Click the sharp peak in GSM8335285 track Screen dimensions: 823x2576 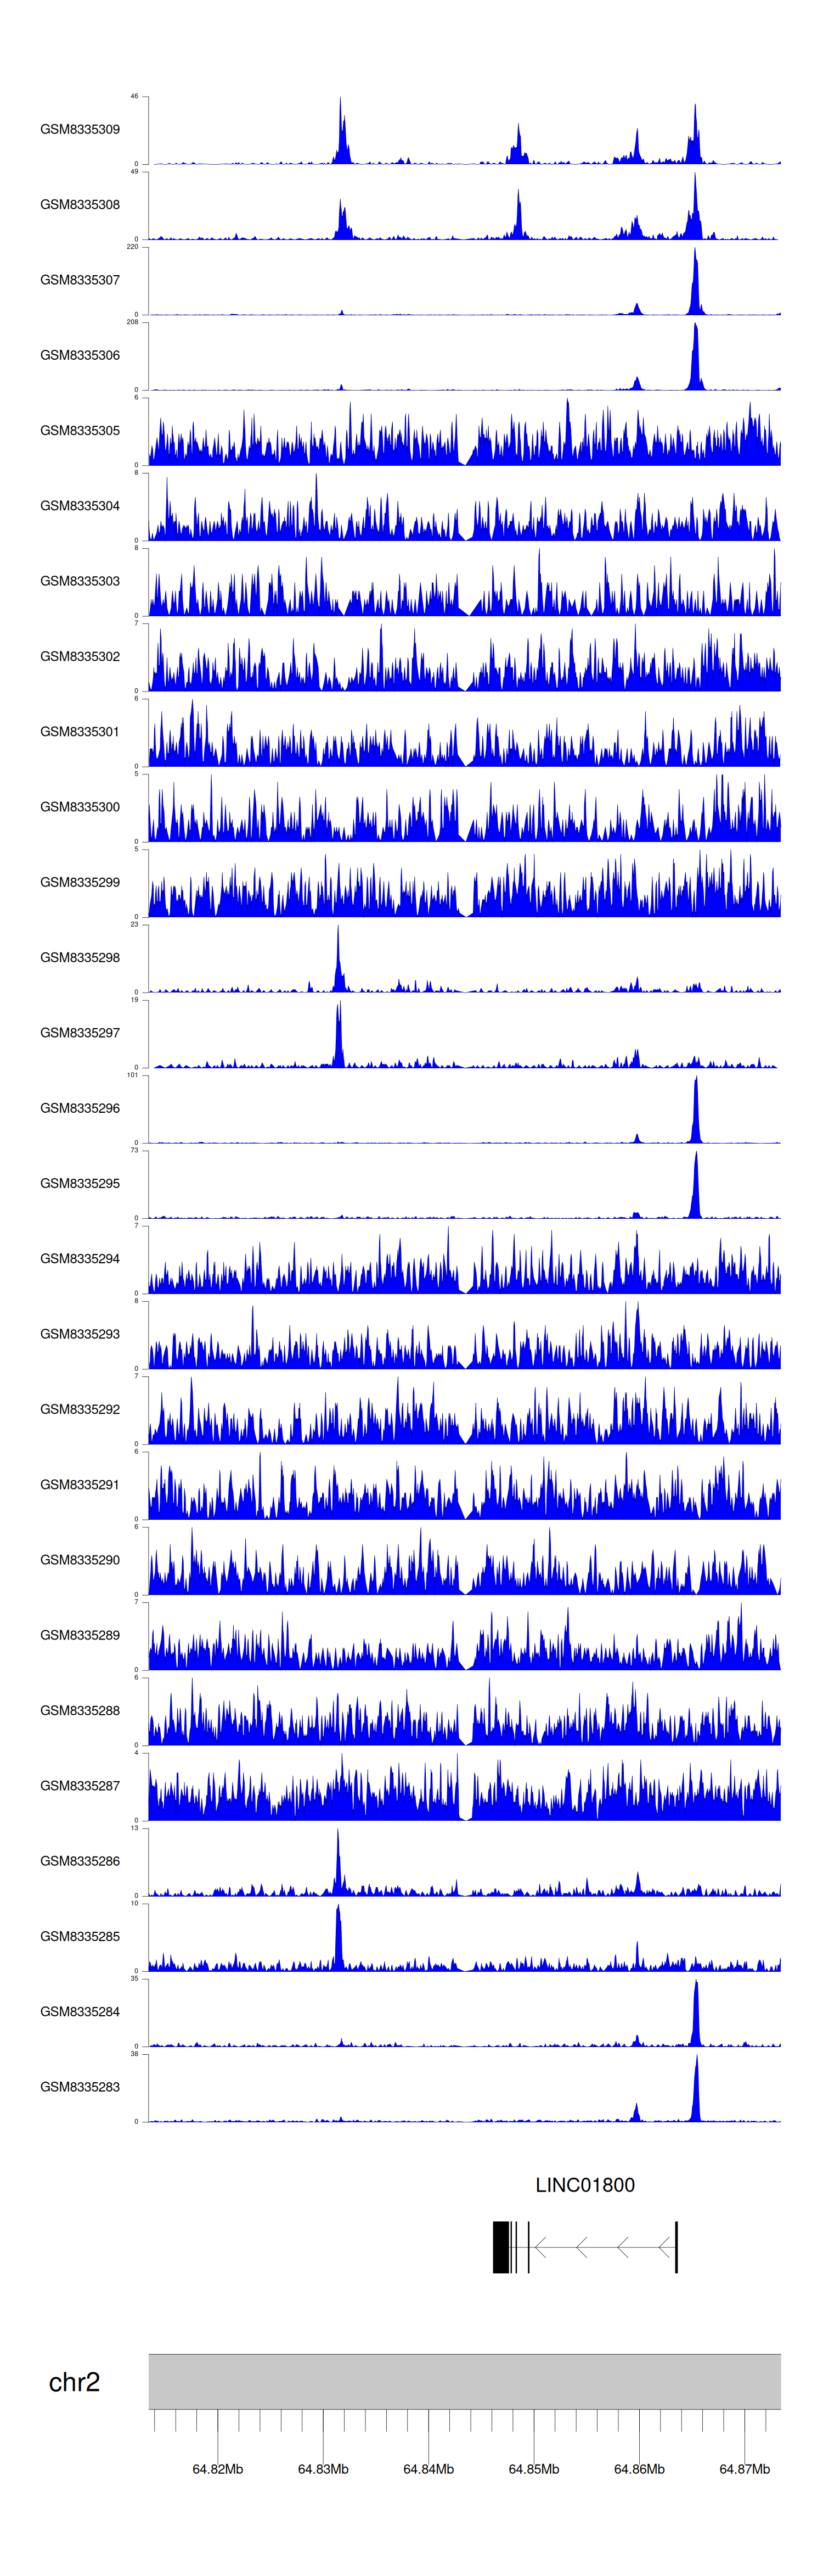coord(339,1940)
